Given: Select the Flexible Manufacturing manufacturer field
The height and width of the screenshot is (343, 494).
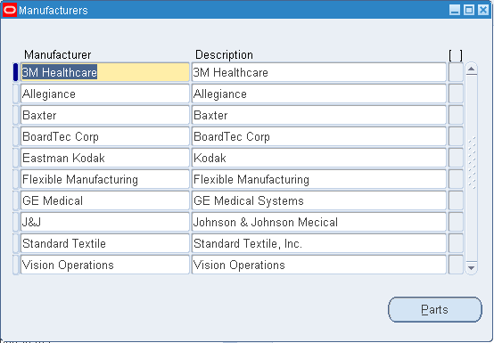Looking at the screenshot, I should click(x=105, y=179).
